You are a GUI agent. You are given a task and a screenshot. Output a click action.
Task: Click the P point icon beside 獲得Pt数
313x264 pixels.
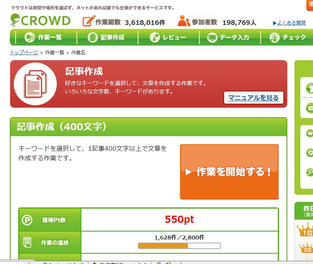point(27,220)
